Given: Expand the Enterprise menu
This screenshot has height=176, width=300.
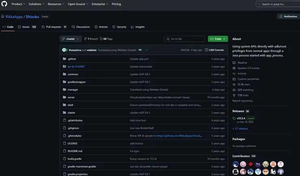Looking at the screenshot, I should [100, 4].
